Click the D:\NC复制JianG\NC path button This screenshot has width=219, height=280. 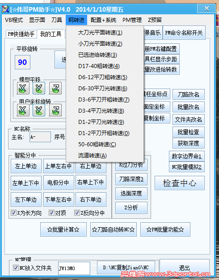(126, 267)
